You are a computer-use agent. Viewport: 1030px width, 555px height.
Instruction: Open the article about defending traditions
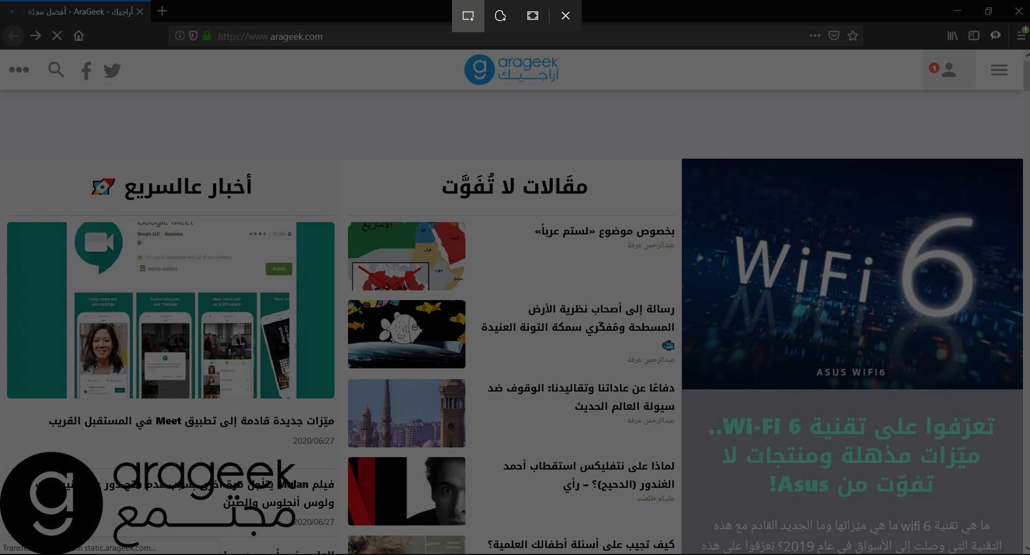[x=581, y=397]
